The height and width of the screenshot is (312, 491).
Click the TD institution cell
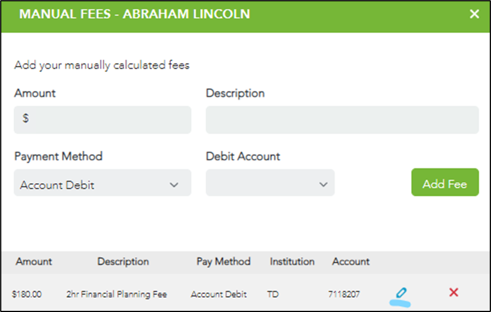273,294
